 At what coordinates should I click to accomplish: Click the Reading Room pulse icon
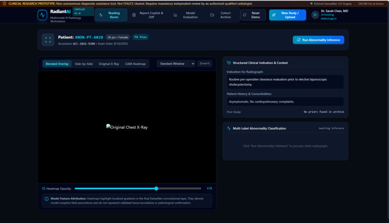pyautogui.click(x=101, y=15)
